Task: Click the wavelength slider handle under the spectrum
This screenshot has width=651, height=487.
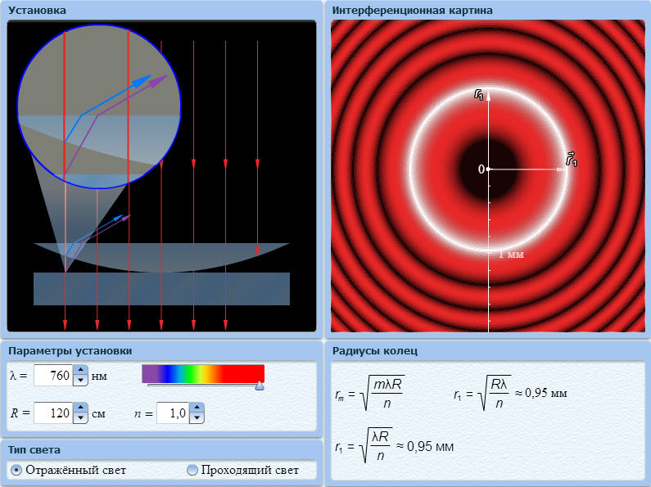Action: 260,386
